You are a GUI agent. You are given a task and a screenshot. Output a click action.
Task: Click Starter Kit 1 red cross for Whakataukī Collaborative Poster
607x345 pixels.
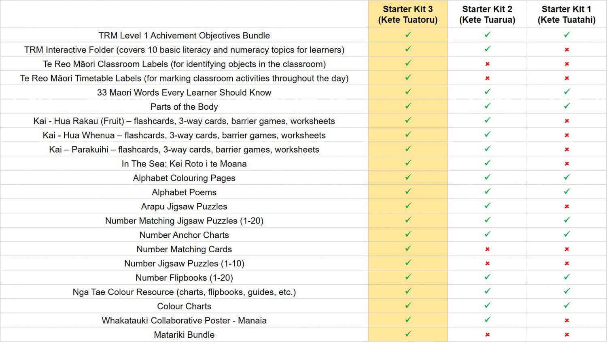(567, 321)
